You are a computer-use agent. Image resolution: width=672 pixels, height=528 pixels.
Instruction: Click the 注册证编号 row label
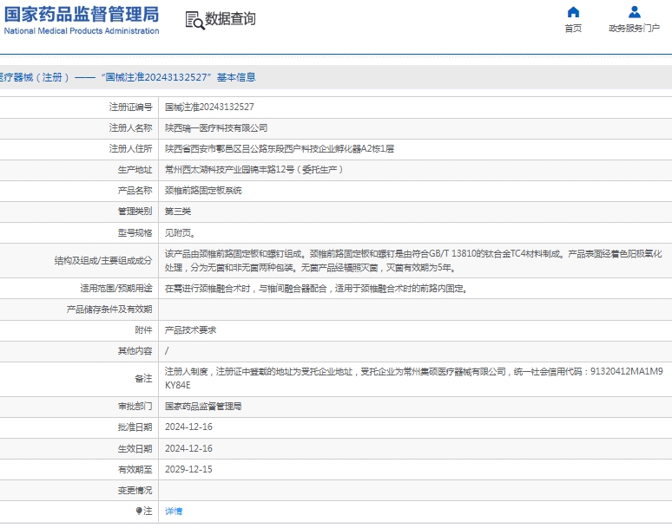pyautogui.click(x=131, y=107)
